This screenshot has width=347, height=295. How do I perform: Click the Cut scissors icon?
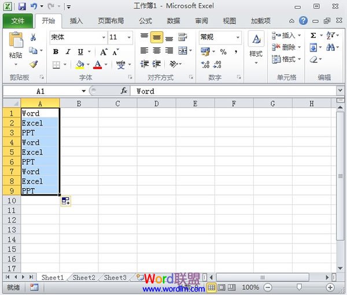34,38
